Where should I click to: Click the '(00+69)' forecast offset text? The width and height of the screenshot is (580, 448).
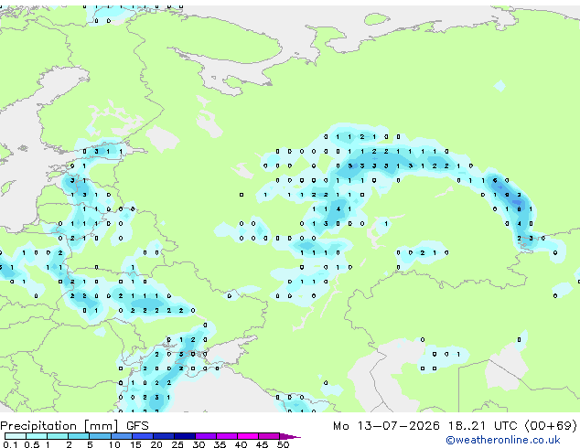pos(551,426)
